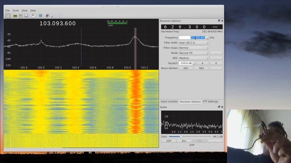Click in the Frequency input field
291x163 pixels.
(x=192, y=38)
